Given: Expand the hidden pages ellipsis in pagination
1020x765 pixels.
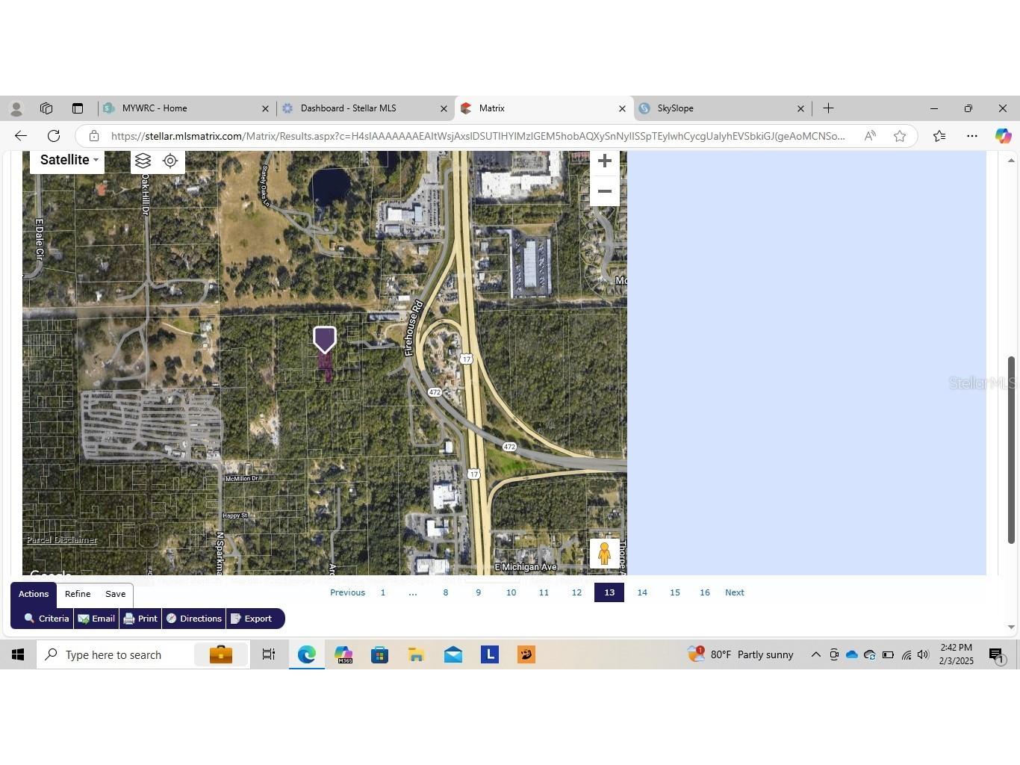Looking at the screenshot, I should (x=413, y=592).
